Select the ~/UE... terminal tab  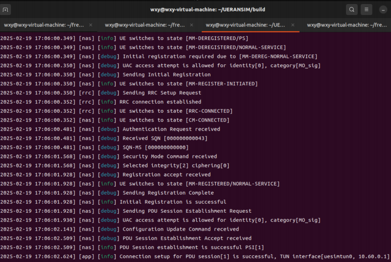point(245,25)
